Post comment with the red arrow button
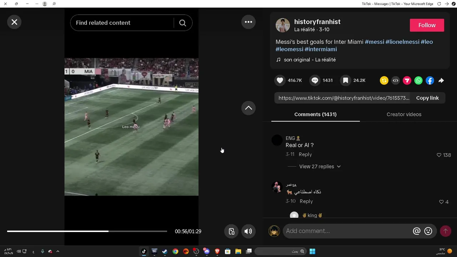This screenshot has height=257, width=457. 445,231
